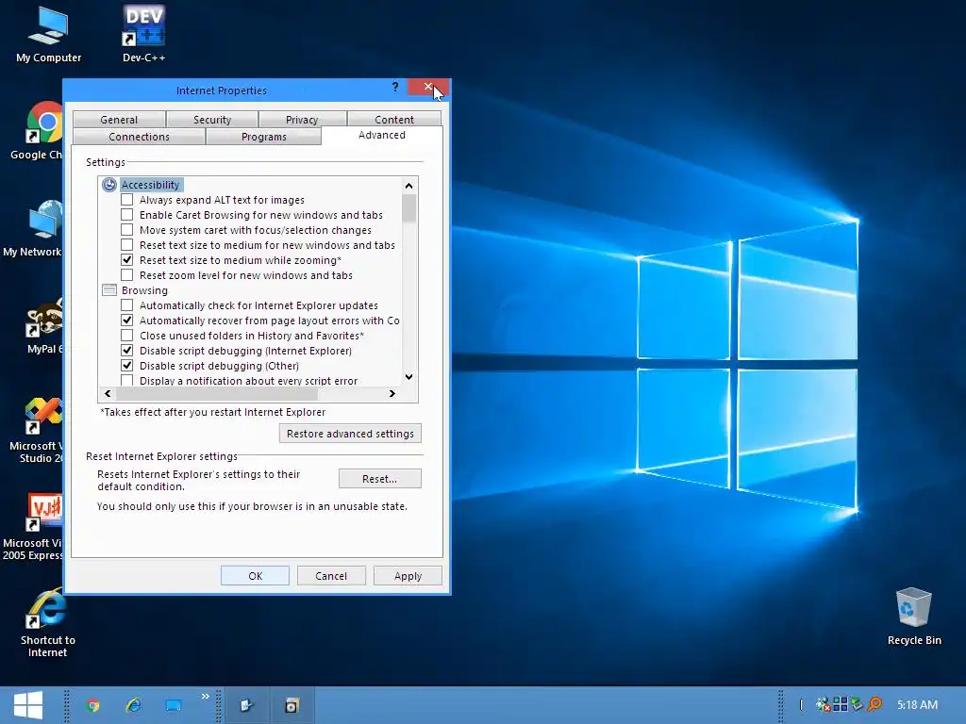The height and width of the screenshot is (724, 966).
Task: Click the help question mark in title bar
Action: coord(395,87)
